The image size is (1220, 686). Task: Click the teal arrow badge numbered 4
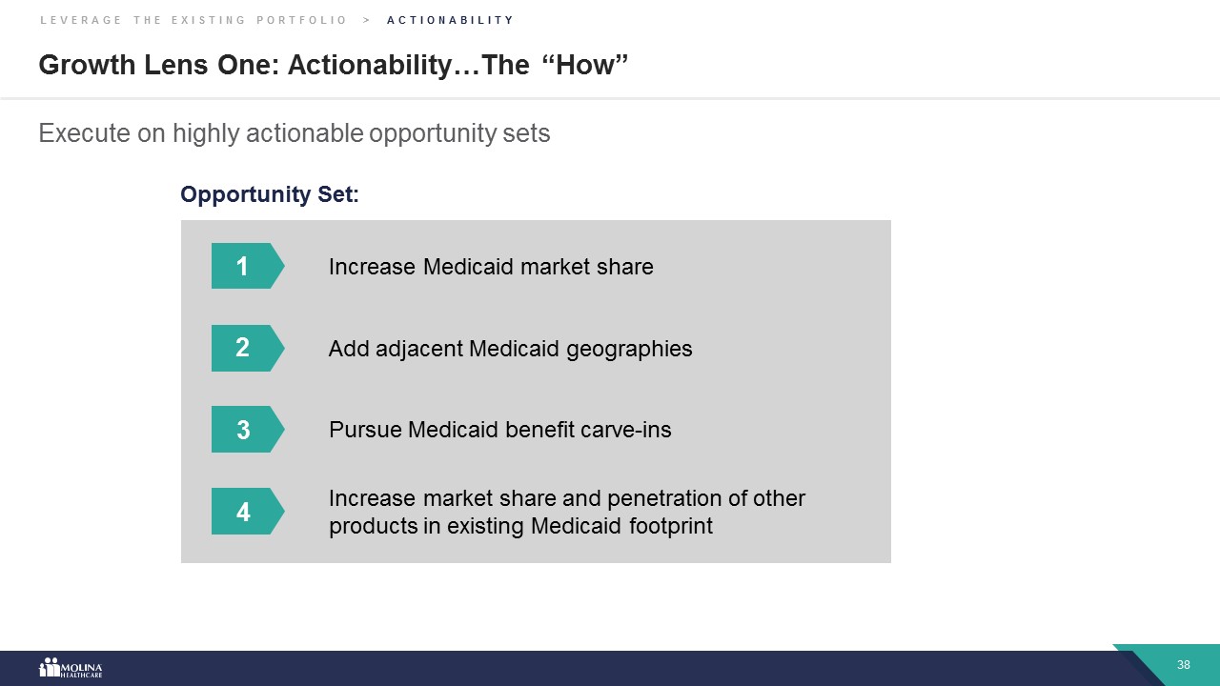click(245, 512)
